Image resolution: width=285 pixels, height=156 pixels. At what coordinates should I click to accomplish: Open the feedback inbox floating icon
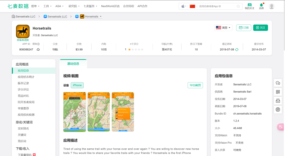tap(278, 101)
